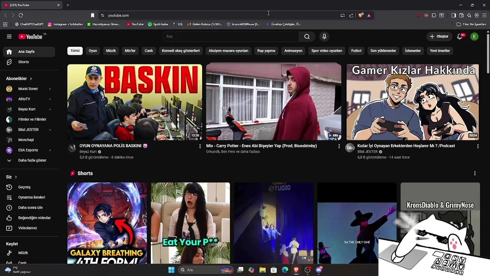The width and height of the screenshot is (490, 276).
Task: Click the search magnifier button
Action: pyautogui.click(x=307, y=36)
